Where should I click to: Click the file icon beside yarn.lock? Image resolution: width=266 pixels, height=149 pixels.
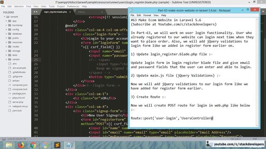[10, 111]
